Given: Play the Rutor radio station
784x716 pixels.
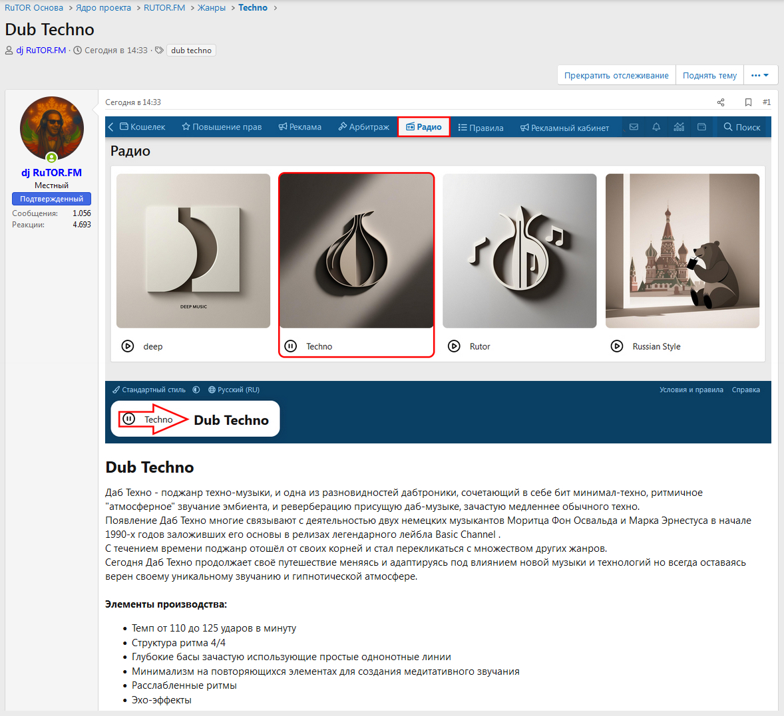Looking at the screenshot, I should (x=454, y=346).
